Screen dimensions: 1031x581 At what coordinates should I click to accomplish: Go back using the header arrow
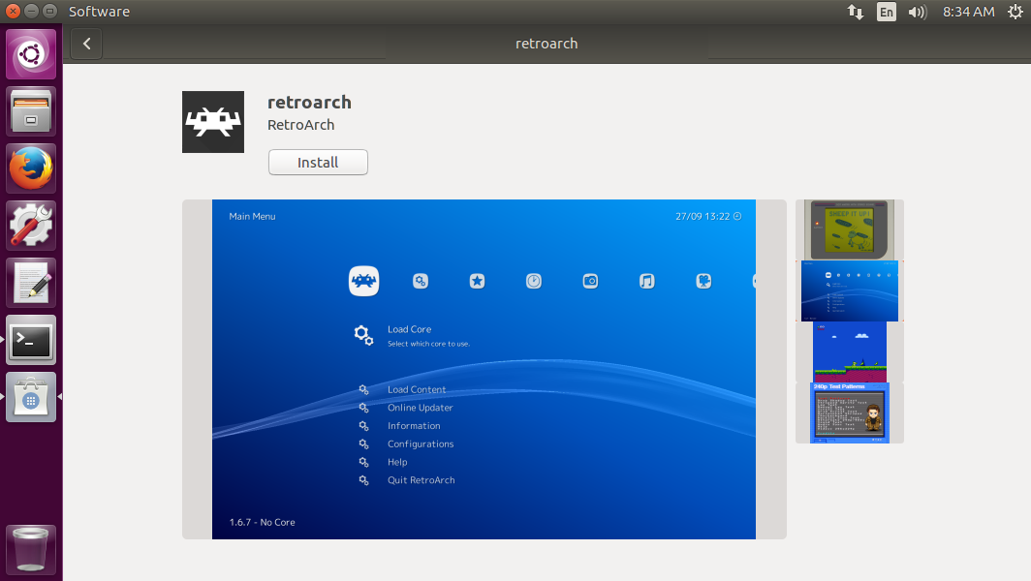87,44
